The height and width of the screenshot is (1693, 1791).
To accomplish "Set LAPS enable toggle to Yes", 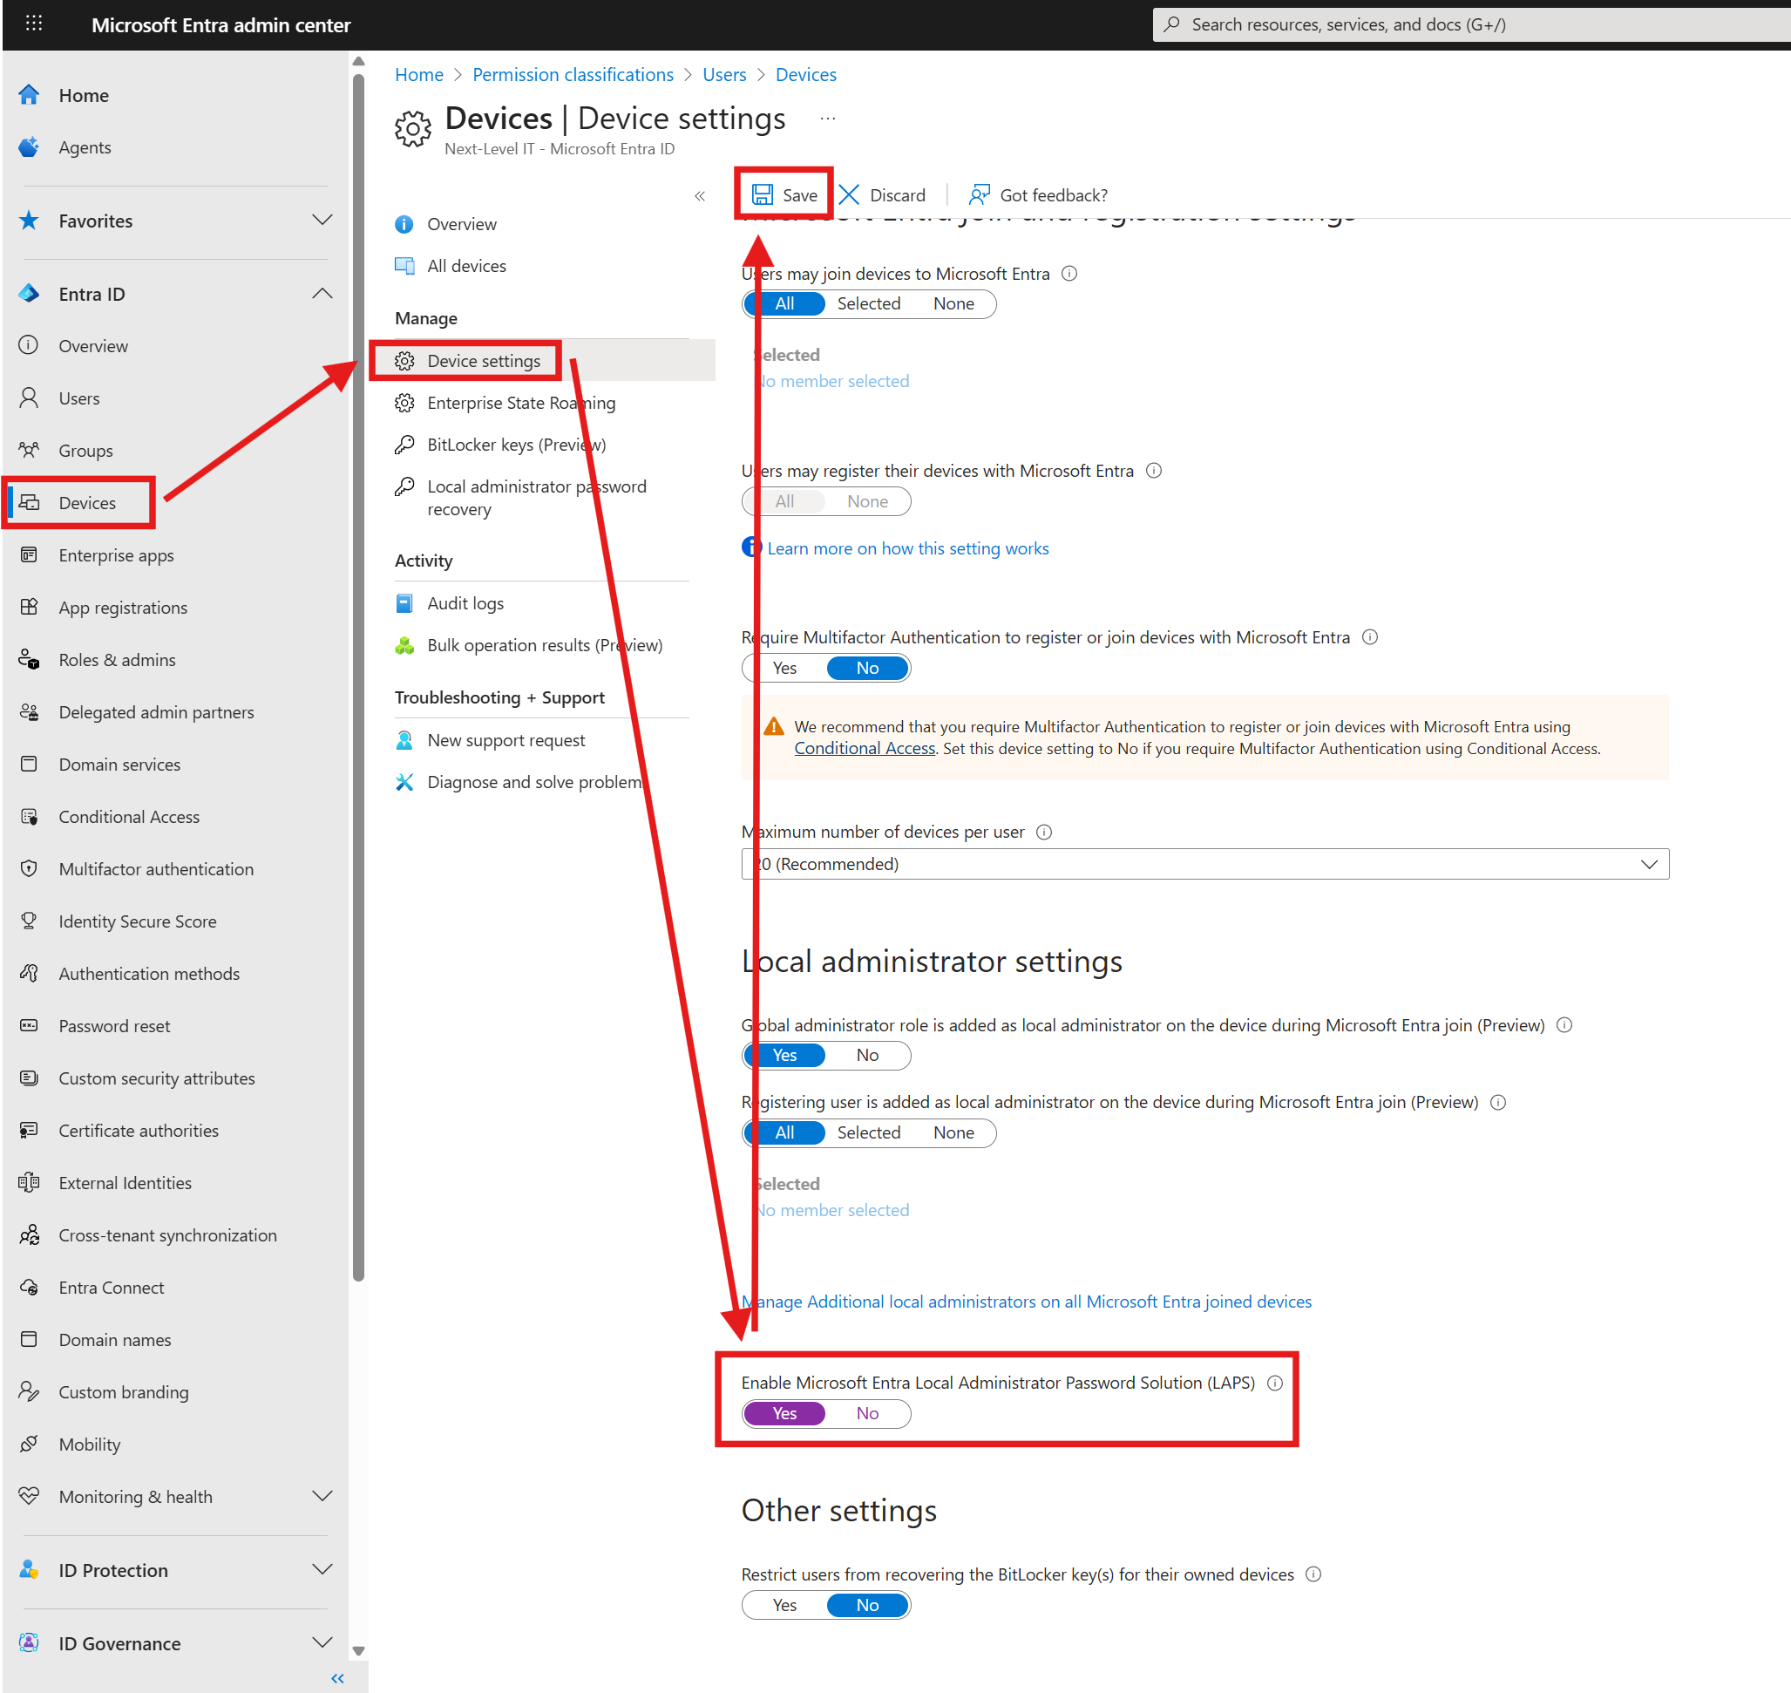I will click(784, 1414).
